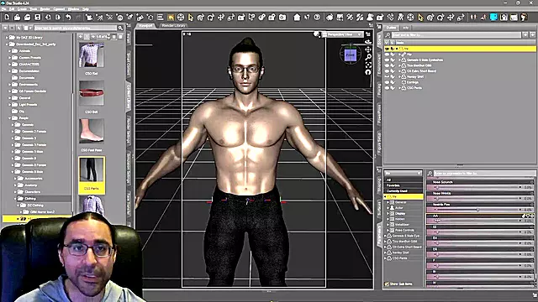This screenshot has height=302, width=538.
Task: Click the collapse-all button beside Scene filter
Action: coord(525,35)
